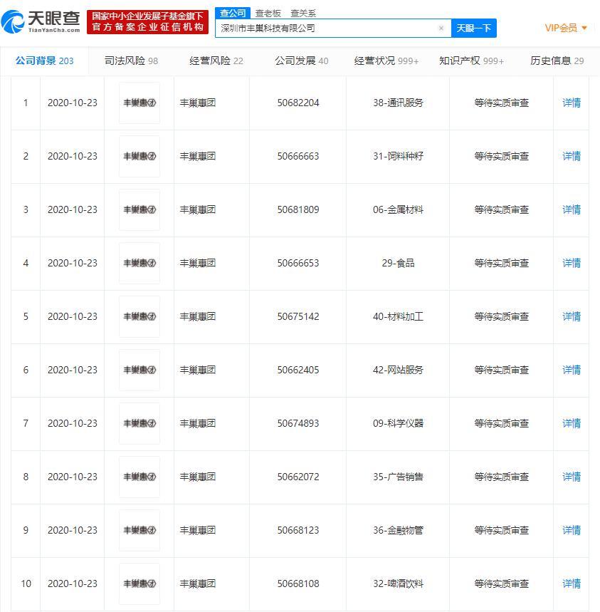The width and height of the screenshot is (600, 612).
Task: Open 详情 for the 35-广告销售 row
Action: [x=572, y=477]
